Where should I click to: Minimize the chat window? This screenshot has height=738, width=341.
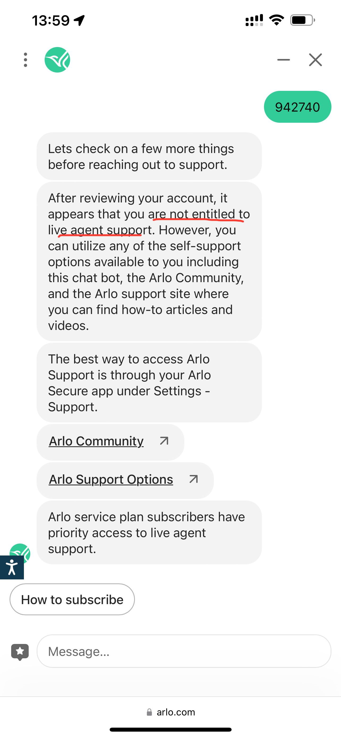coord(283,60)
